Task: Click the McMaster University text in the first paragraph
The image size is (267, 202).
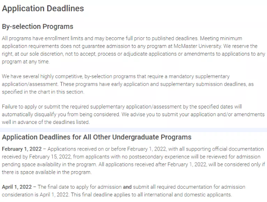Action: [198, 46]
